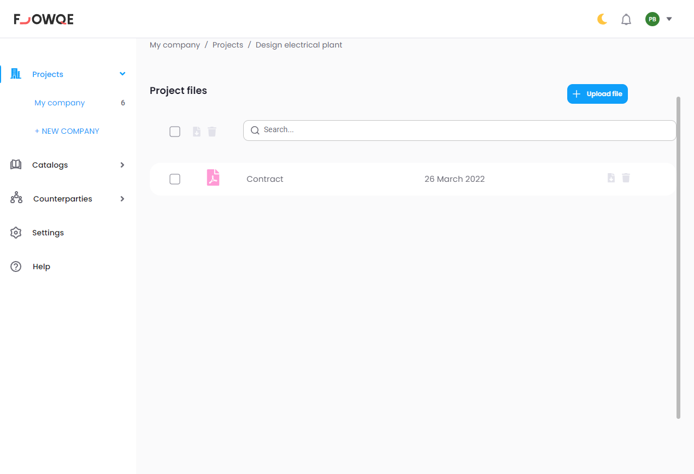Collapse the Projects section chevron
This screenshot has width=694, height=474.
click(x=122, y=74)
